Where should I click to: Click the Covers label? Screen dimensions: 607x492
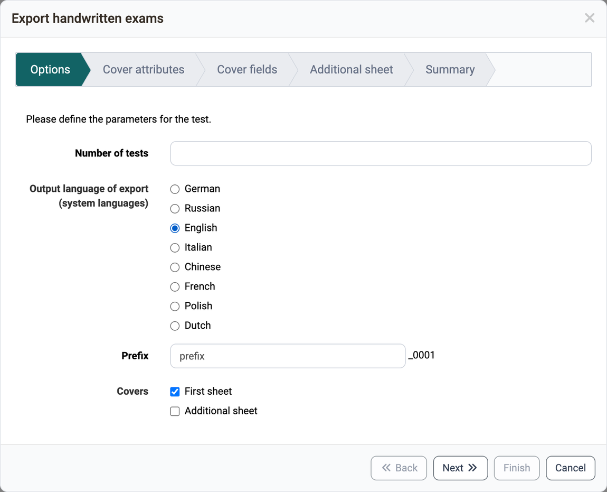pos(132,391)
